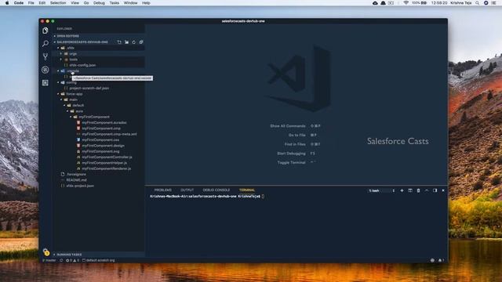This screenshot has height=282, width=502.
Task: Click the sync changes icon in status bar
Action: click(x=61, y=260)
